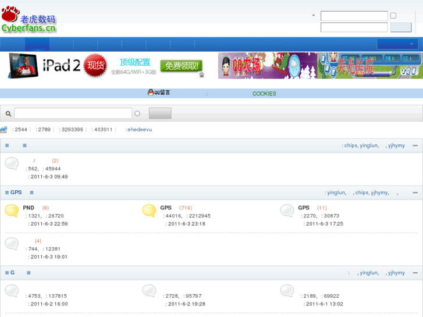This screenshot has width=423, height=317.
Task: Open the dropdown arrow left of the username field
Action: coord(314,15)
